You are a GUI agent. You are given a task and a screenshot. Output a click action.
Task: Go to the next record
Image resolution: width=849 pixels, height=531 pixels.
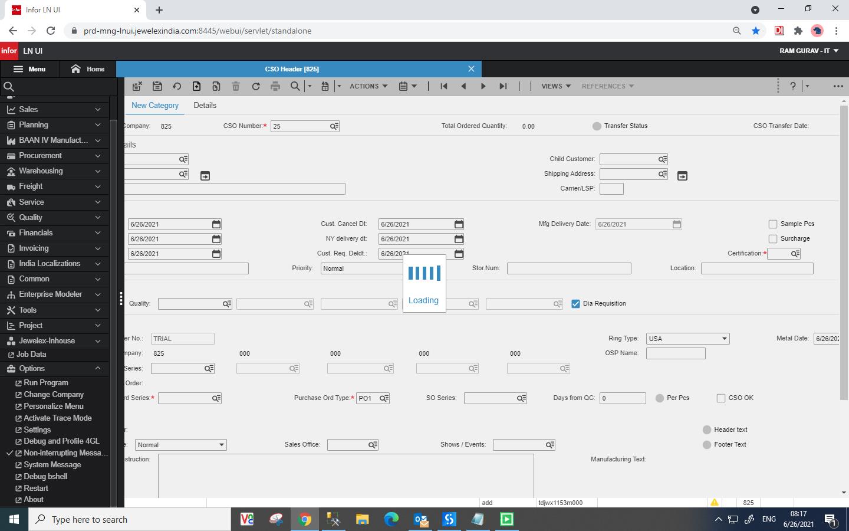click(483, 86)
